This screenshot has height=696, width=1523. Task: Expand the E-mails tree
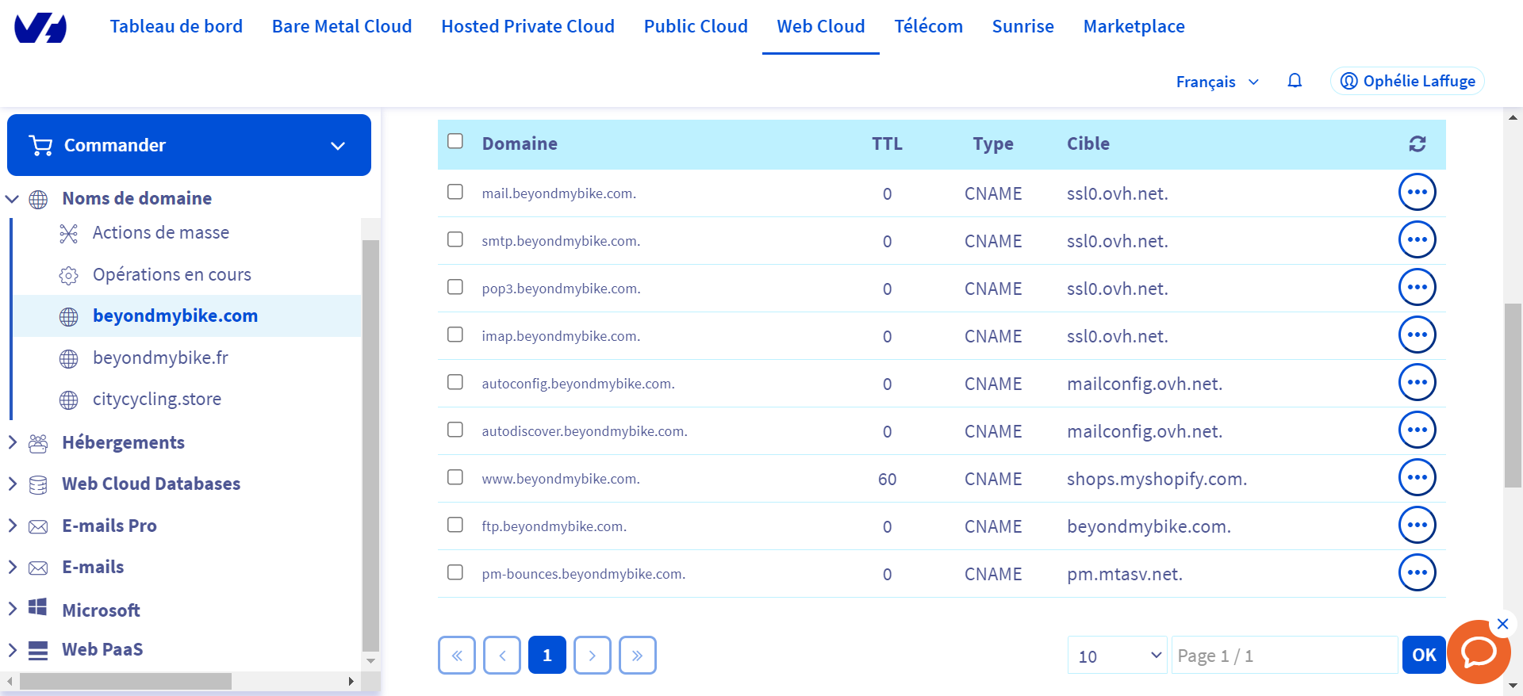pos(12,567)
